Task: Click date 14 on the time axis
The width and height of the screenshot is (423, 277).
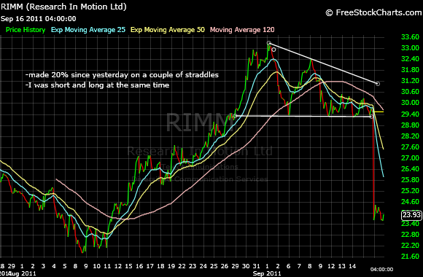Action: coord(352,266)
